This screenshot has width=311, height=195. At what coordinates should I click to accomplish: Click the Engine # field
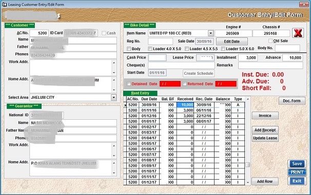pyautogui.click(x=233, y=33)
